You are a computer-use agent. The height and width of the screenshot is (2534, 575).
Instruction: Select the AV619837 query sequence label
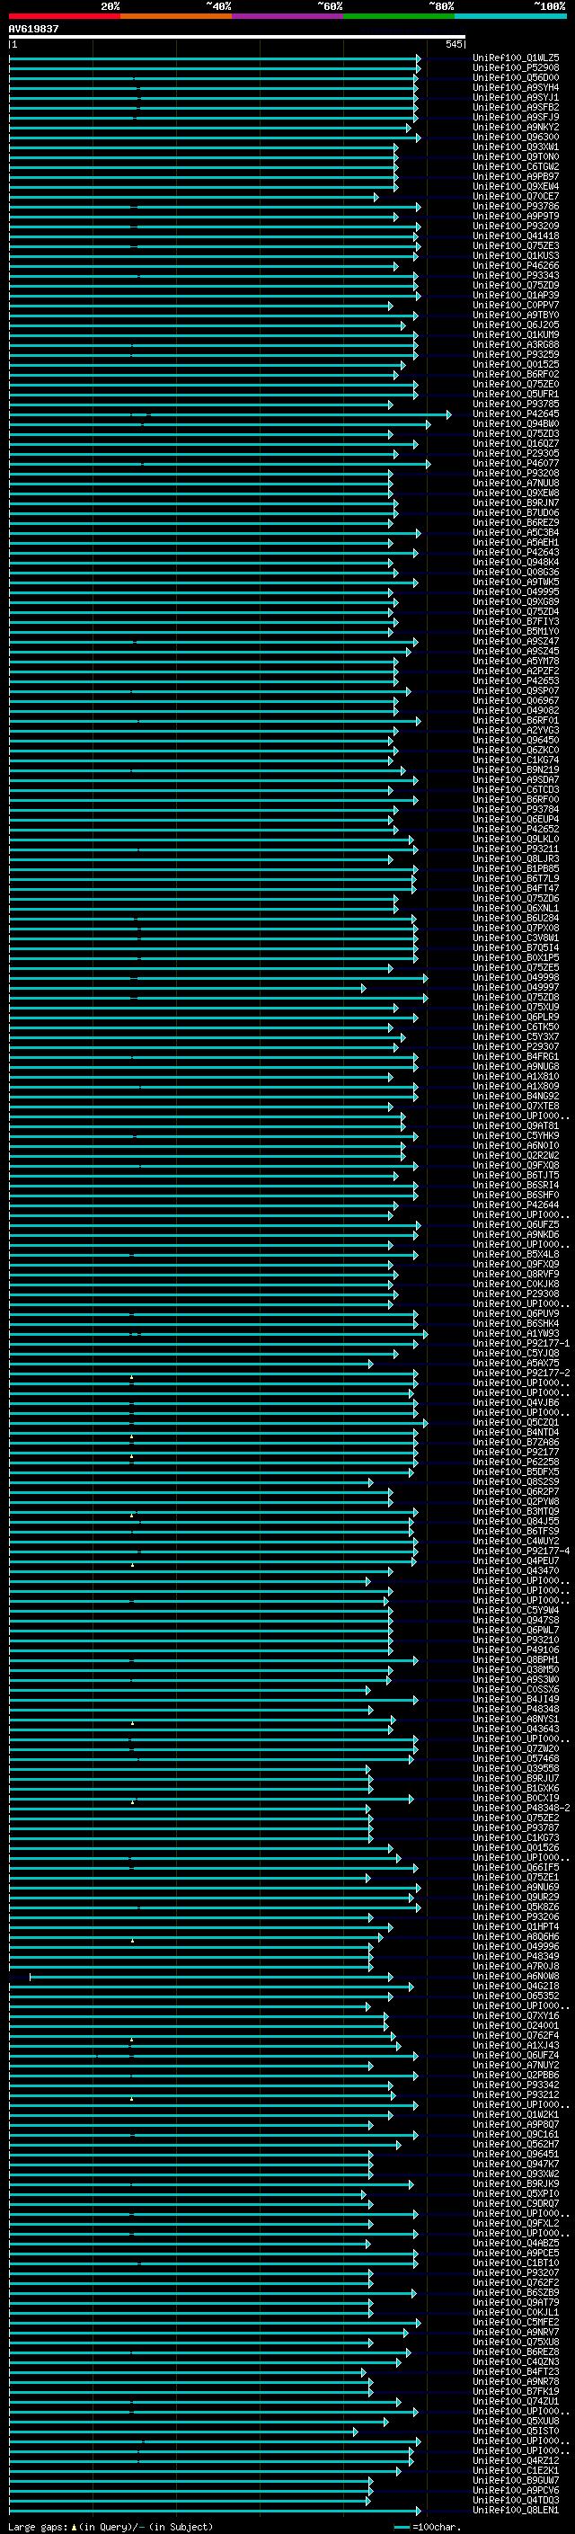click(33, 29)
